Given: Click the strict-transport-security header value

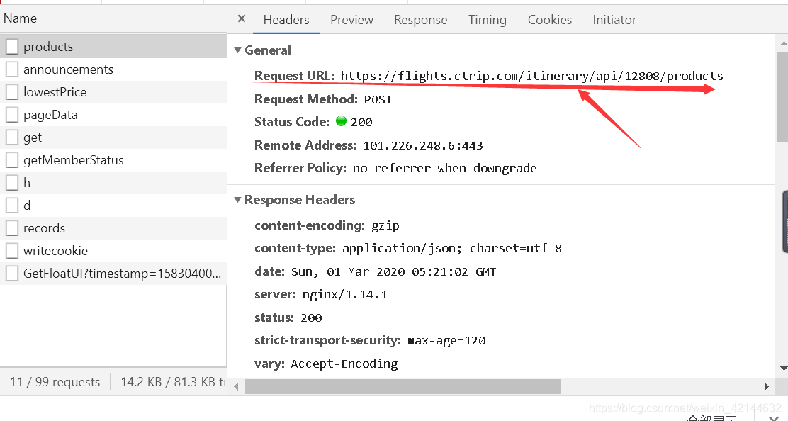Looking at the screenshot, I should coord(446,341).
